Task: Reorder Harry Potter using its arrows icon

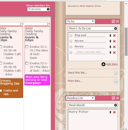Action: (110, 112)
